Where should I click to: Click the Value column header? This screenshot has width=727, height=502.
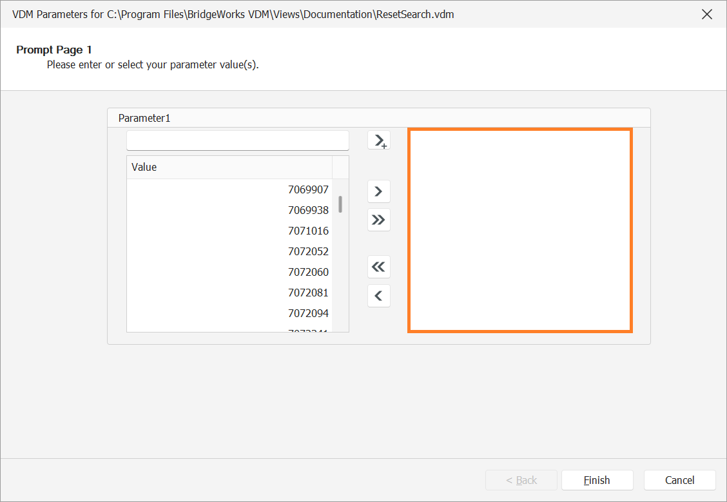pos(143,167)
